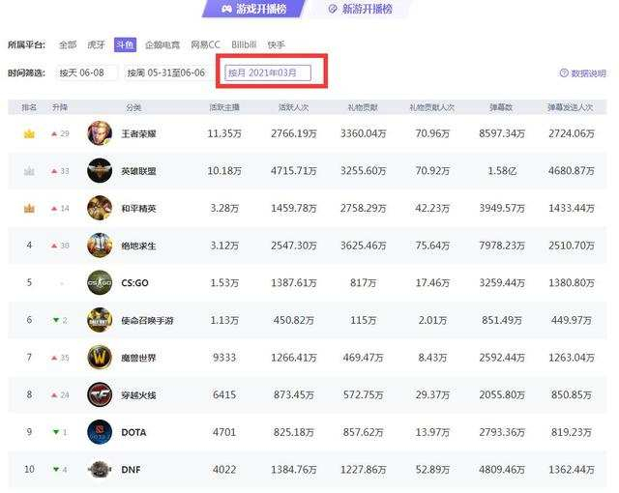619x493 pixels.
Task: Click the 11.35万 active streamers value
Action: click(224, 133)
